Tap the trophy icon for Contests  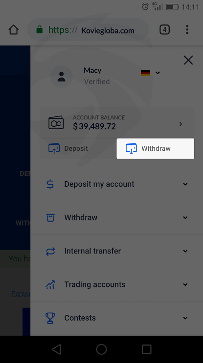[x=50, y=318]
